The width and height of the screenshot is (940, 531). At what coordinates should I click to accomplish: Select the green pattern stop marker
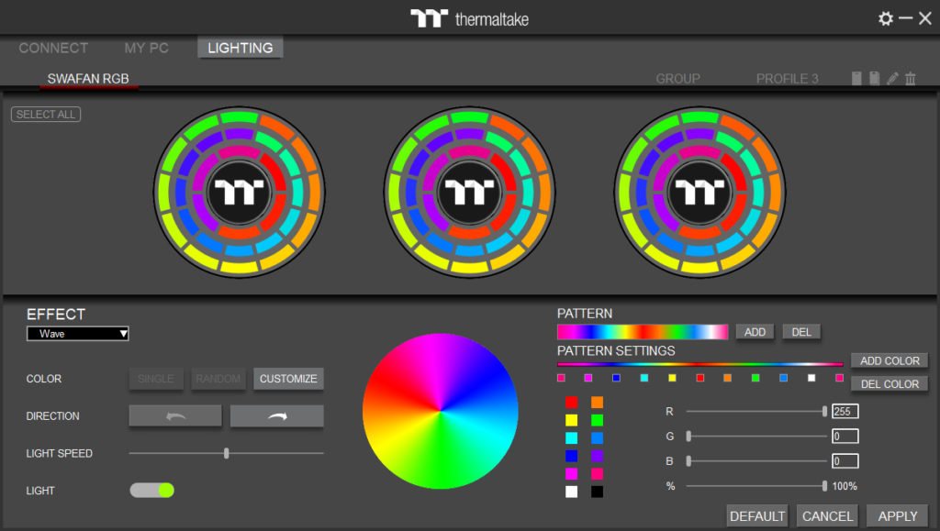pos(755,378)
